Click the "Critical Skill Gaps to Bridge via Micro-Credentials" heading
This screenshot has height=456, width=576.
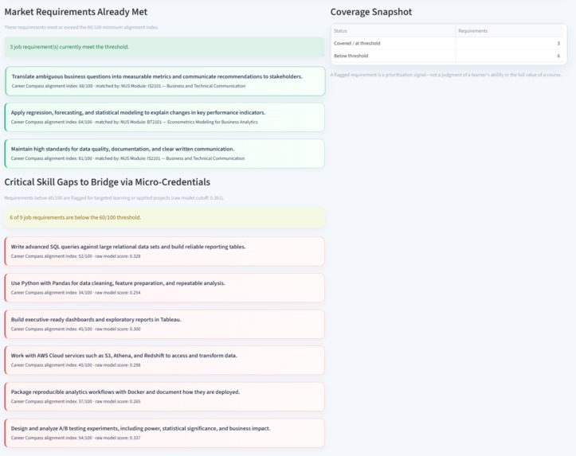click(108, 182)
